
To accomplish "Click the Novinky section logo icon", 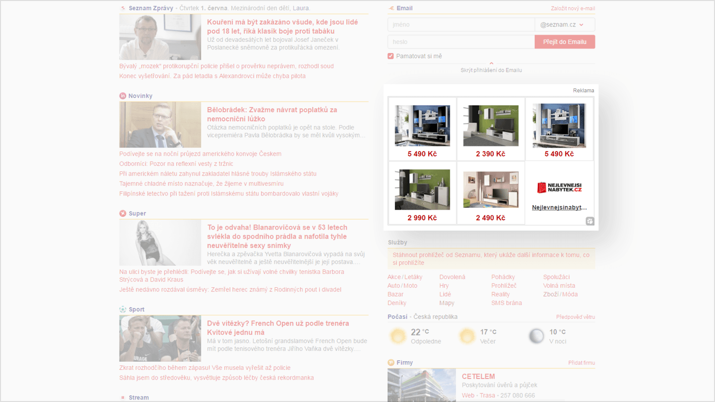I will 123,96.
